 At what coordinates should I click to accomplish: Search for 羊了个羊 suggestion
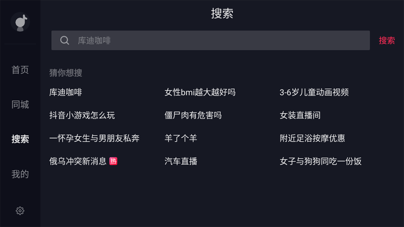[180, 138]
